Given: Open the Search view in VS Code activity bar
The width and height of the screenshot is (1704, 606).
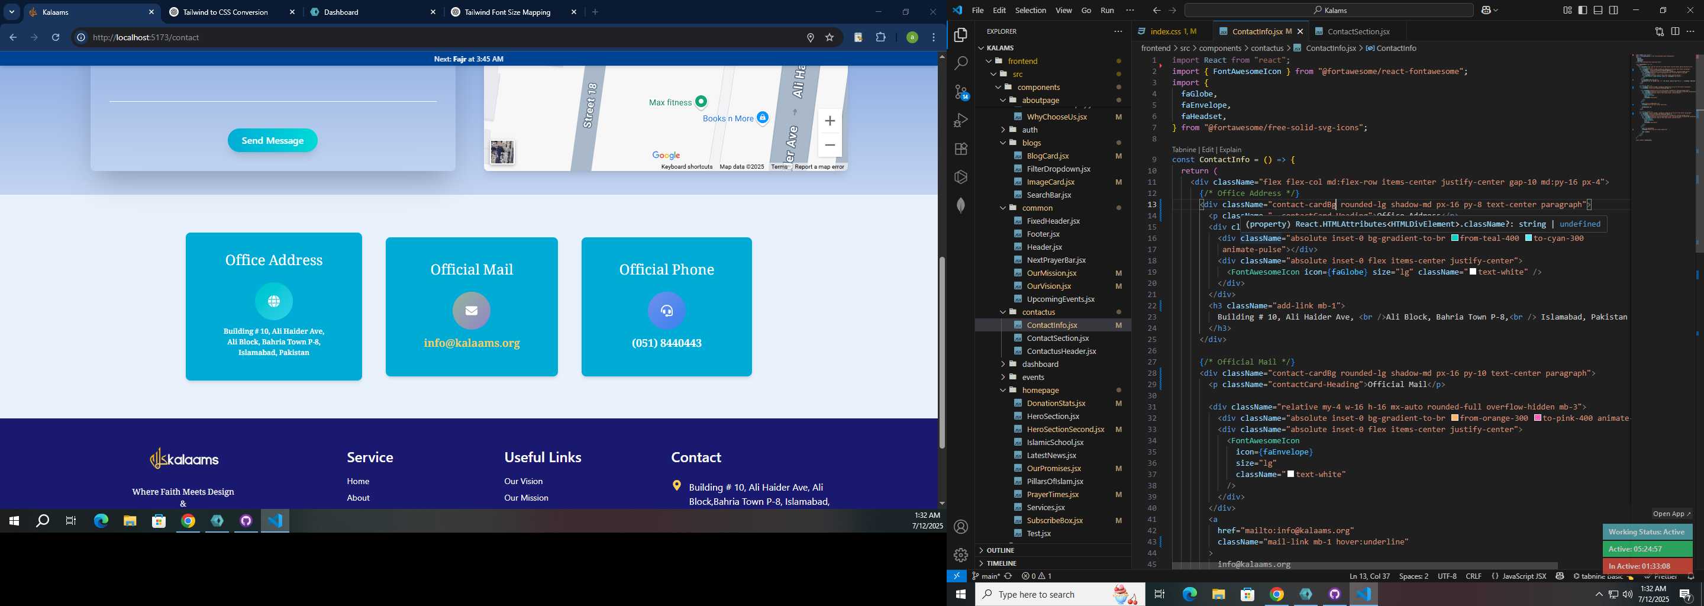Looking at the screenshot, I should coord(960,63).
